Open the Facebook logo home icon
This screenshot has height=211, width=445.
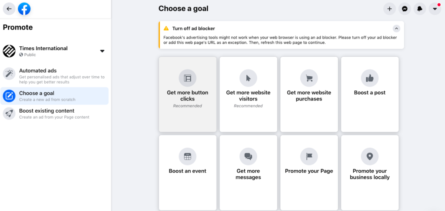click(24, 9)
